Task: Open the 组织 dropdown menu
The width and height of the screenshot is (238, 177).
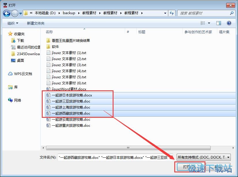Action: [x=12, y=23]
